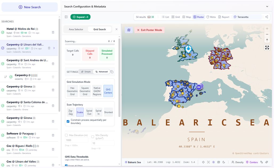Delete the Carpentry @ Santa Coloma search
Screen dimensions: 274x168
53,106
